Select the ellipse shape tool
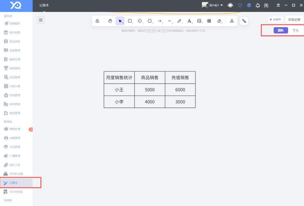Screen dimensions: 304x206 click(150, 21)
